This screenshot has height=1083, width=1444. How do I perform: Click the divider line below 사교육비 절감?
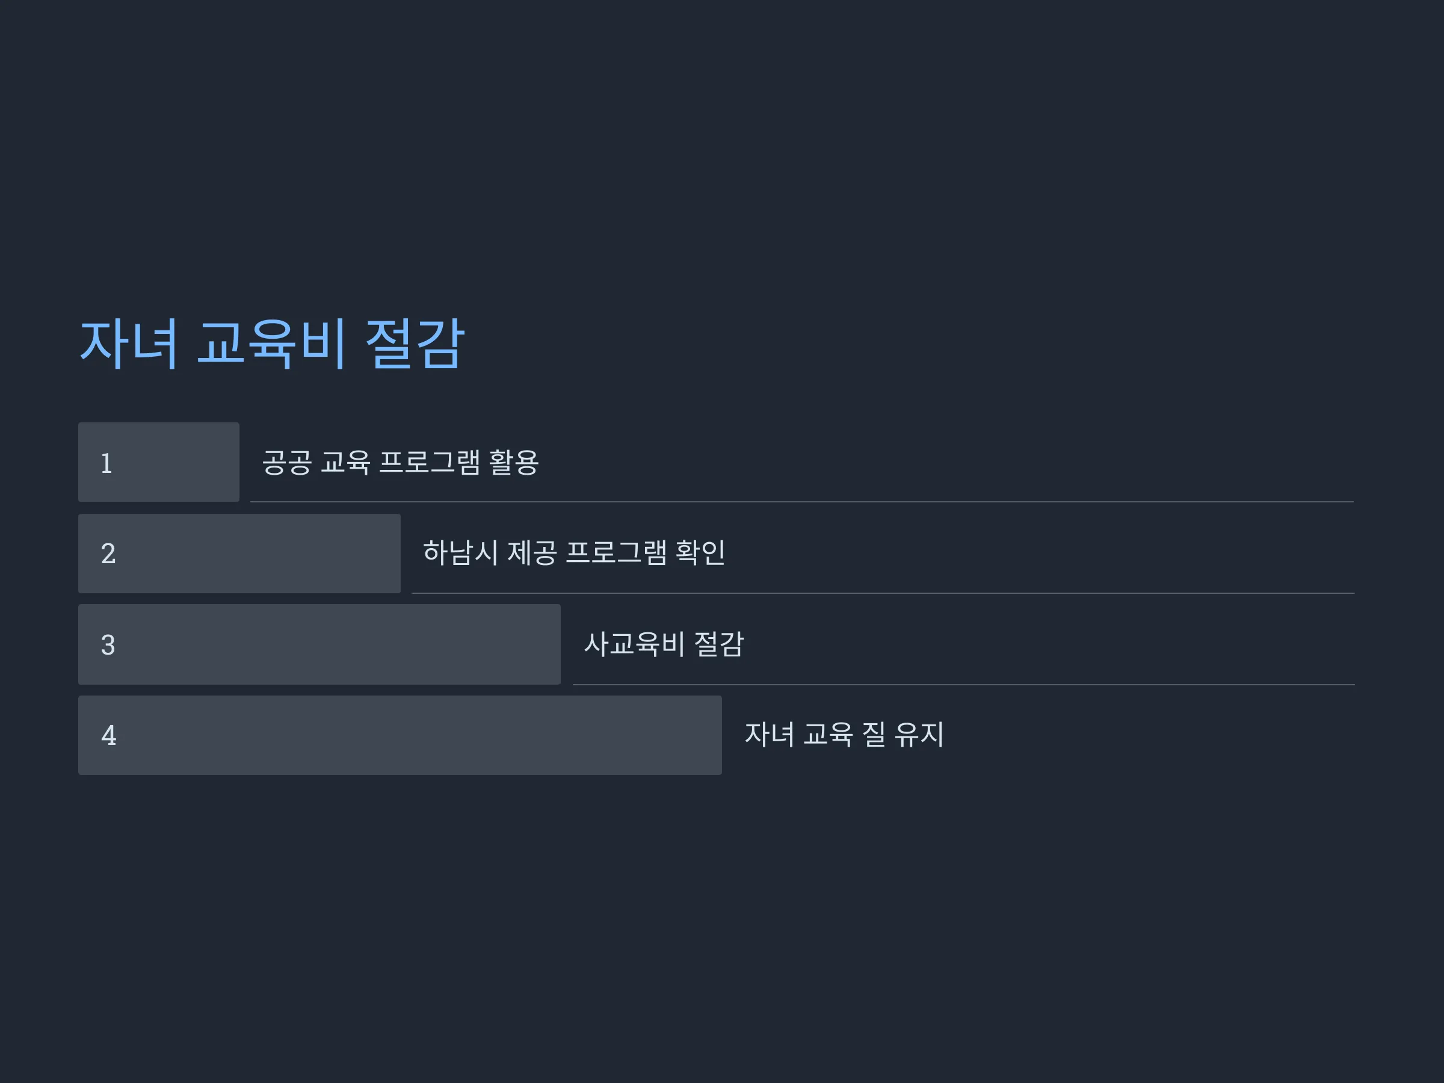[963, 685]
